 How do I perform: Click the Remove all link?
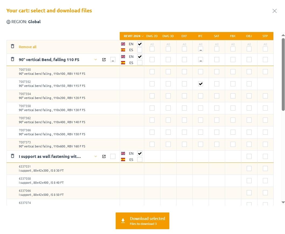point(28,47)
